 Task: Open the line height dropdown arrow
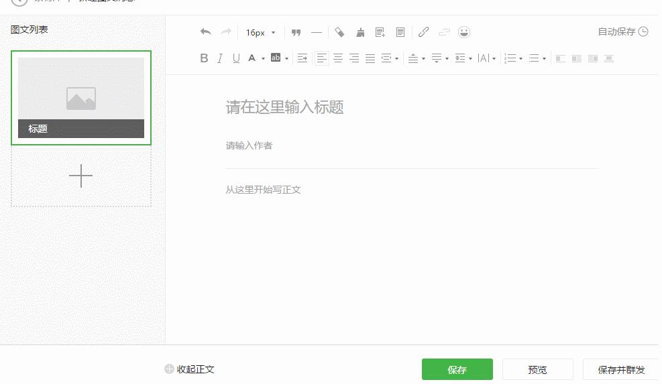pos(470,59)
